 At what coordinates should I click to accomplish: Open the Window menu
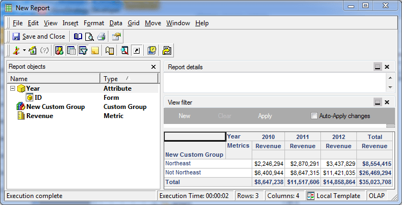click(178, 23)
